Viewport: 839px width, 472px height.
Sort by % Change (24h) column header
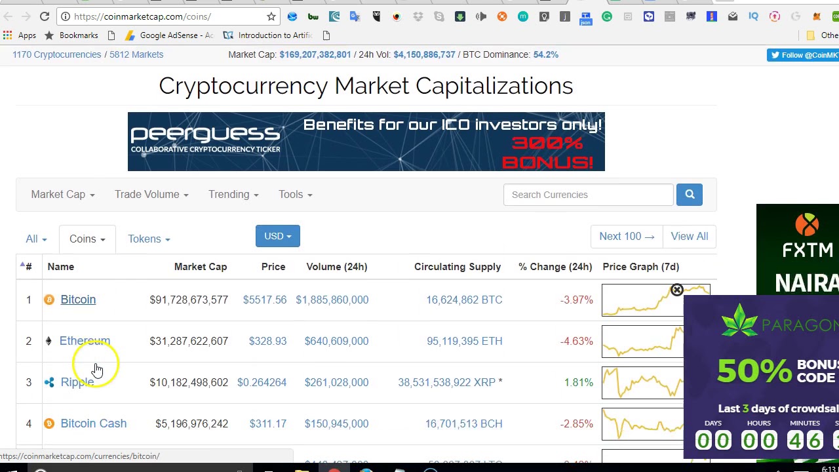tap(555, 267)
